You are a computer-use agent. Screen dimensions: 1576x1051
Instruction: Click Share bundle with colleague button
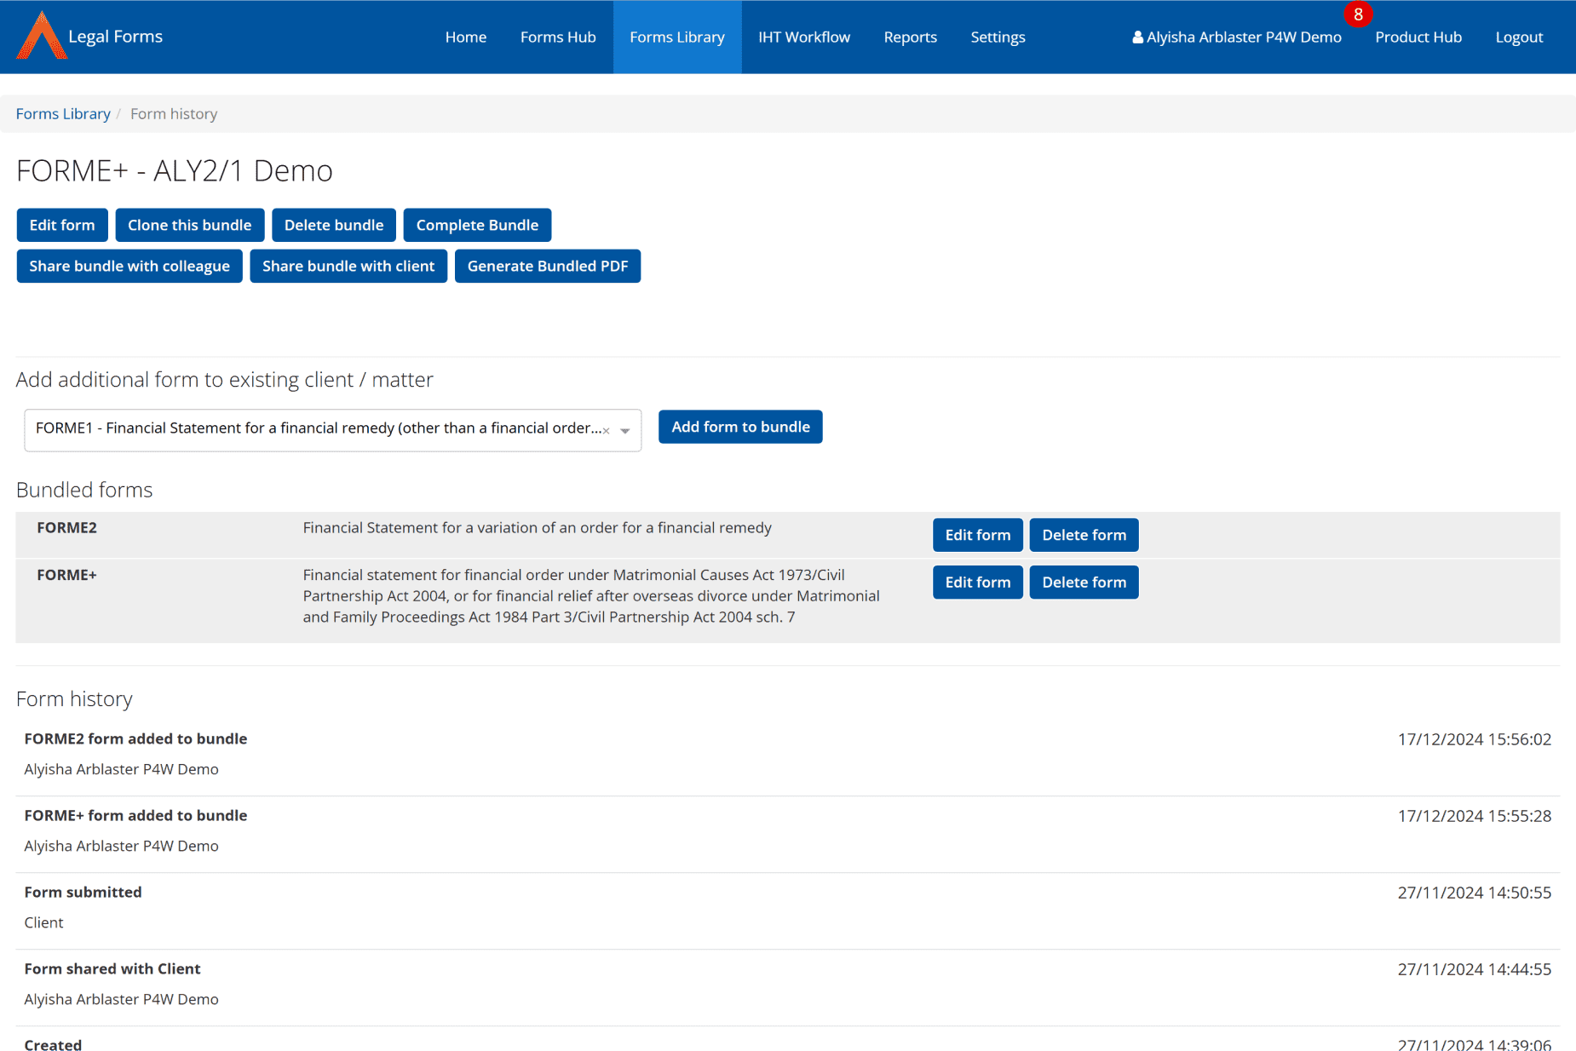tap(129, 266)
